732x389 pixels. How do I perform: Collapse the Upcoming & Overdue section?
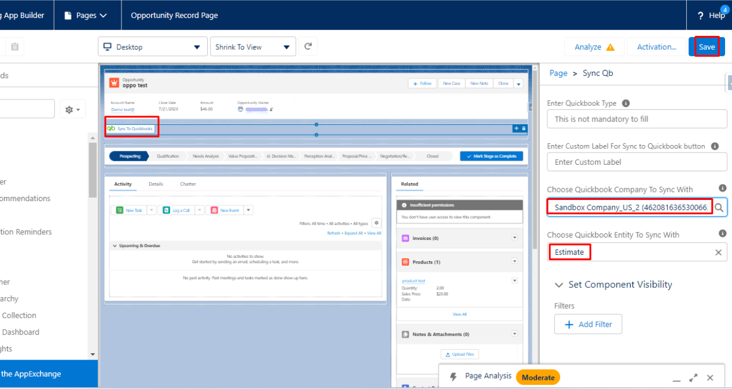(114, 246)
